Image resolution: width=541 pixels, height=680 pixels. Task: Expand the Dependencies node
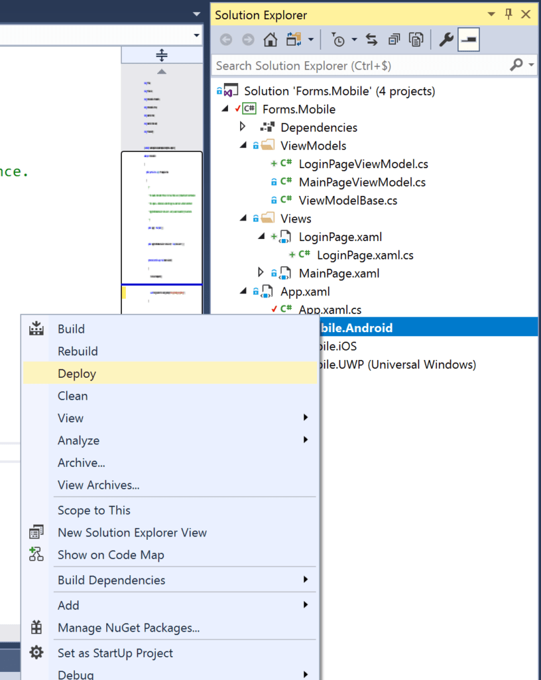pos(242,127)
